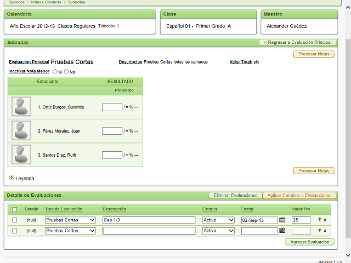This screenshot has height=263, width=351.
Task: Expand the Leyenda green arrow icon
Action: coord(12,178)
